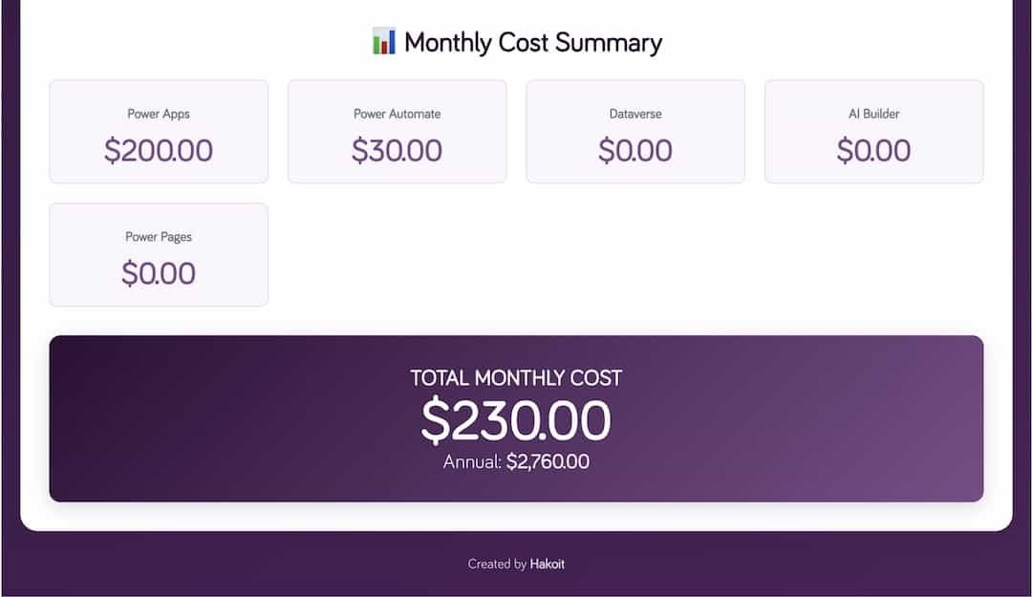Click the AI Builder card label
The image size is (1032, 597).
[873, 113]
